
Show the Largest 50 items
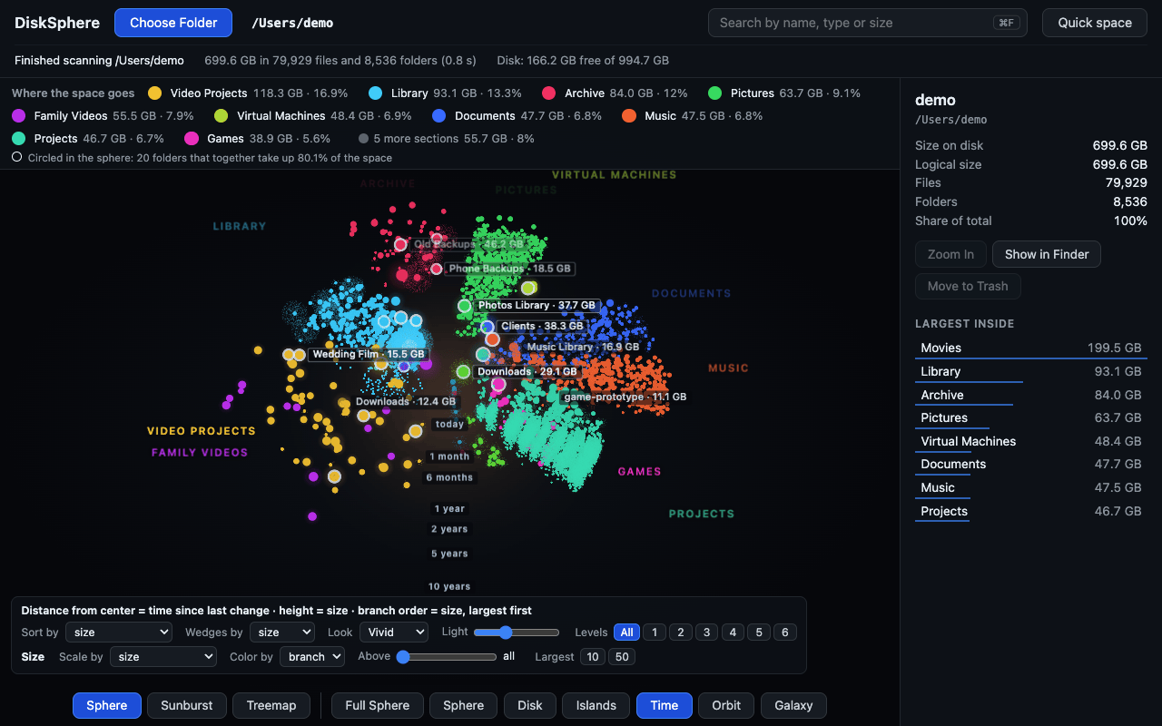(x=622, y=656)
